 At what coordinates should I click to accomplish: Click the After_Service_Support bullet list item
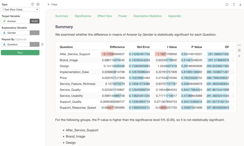tap(82, 130)
